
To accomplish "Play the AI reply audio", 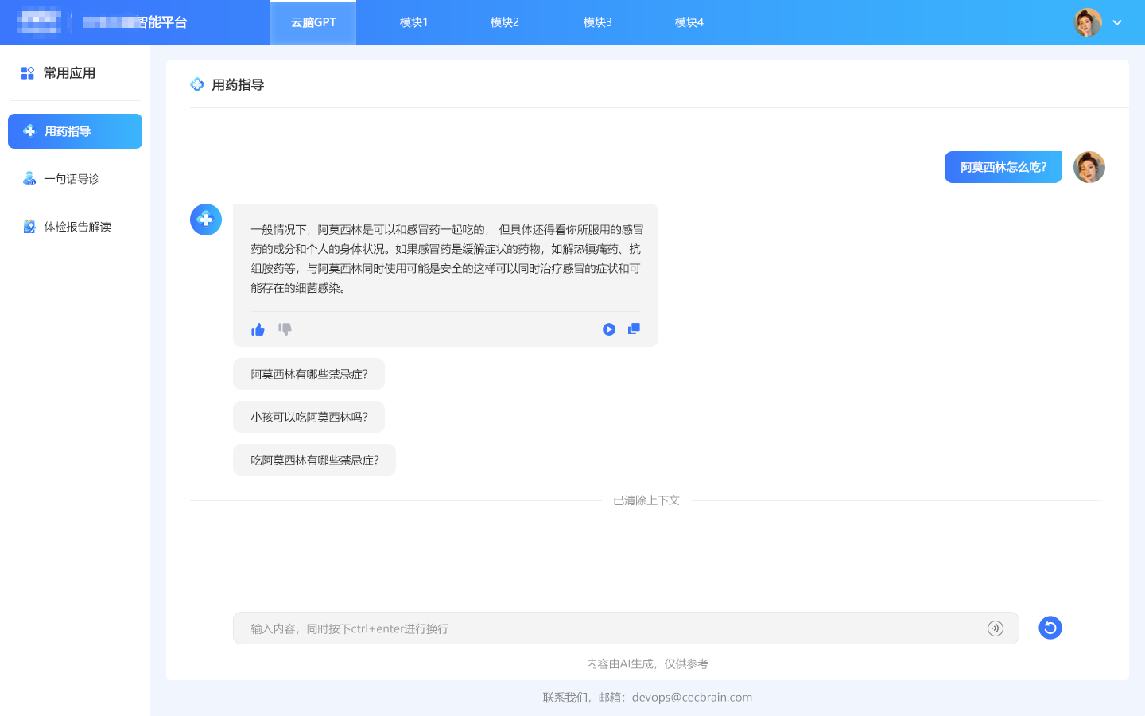I will [x=608, y=329].
